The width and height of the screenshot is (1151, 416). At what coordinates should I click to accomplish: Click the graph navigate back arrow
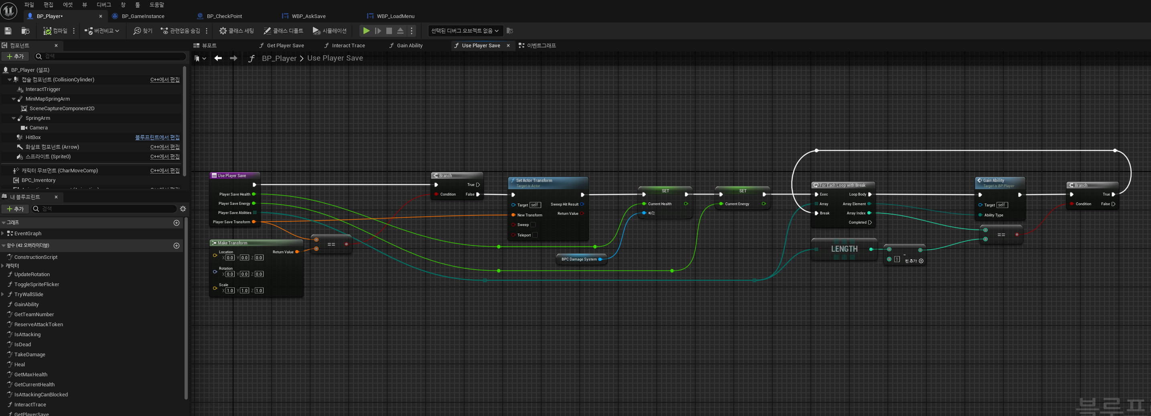[218, 58]
